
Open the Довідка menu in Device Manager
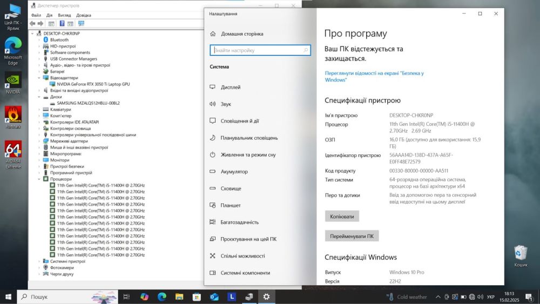tap(84, 15)
